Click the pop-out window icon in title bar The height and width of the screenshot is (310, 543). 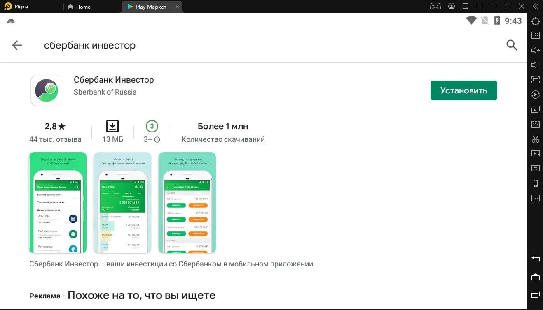466,6
